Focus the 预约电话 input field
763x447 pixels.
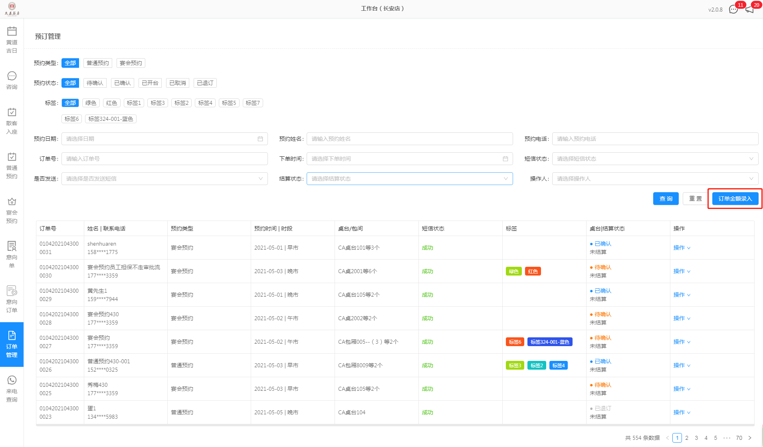pyautogui.click(x=655, y=139)
